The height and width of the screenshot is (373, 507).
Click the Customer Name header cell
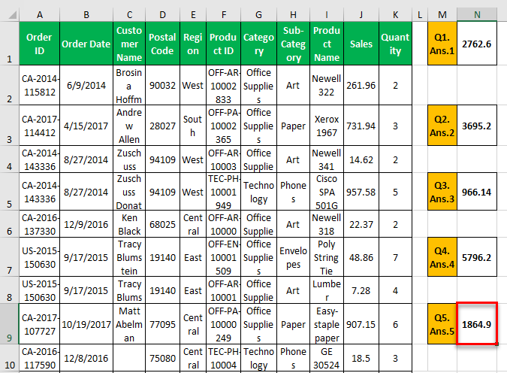click(129, 44)
